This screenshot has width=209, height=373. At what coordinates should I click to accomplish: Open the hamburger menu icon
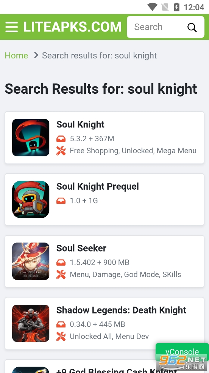click(x=12, y=27)
